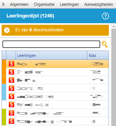Click the olive green color marker in seventh row
The width and height of the screenshot is (116, 126).
point(4,113)
